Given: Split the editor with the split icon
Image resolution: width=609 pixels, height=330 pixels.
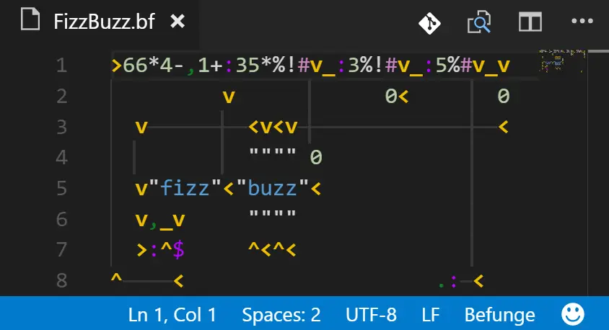Looking at the screenshot, I should point(530,22).
